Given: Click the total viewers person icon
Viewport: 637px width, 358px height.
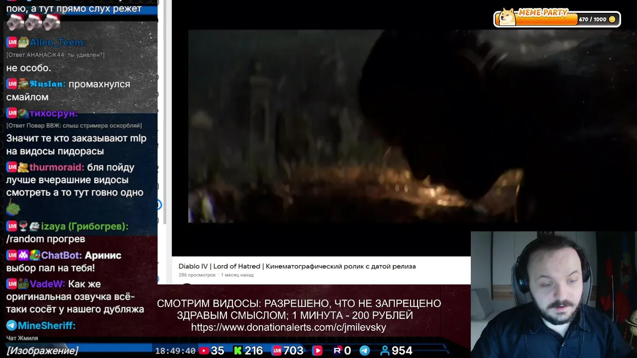Looking at the screenshot, I should [x=385, y=351].
